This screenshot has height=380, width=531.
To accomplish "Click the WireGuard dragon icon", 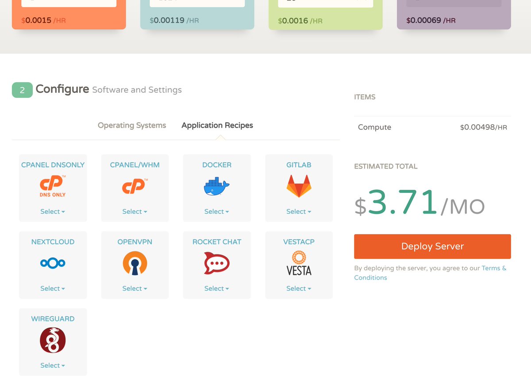I will click(x=53, y=340).
